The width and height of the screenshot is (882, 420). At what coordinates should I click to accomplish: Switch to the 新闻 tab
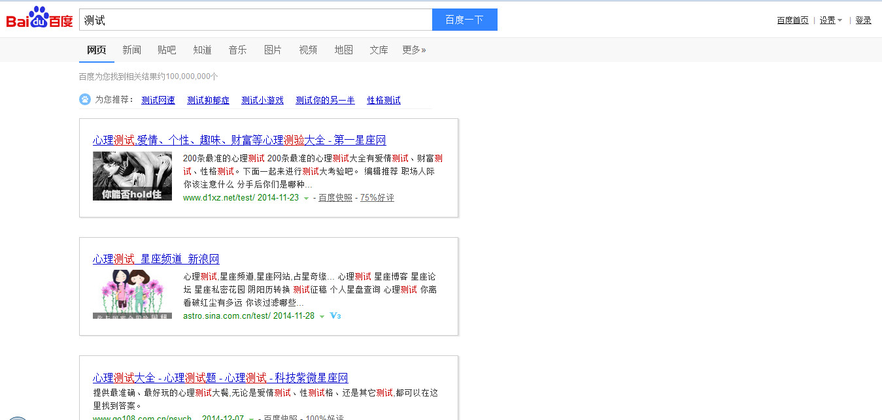tap(131, 50)
